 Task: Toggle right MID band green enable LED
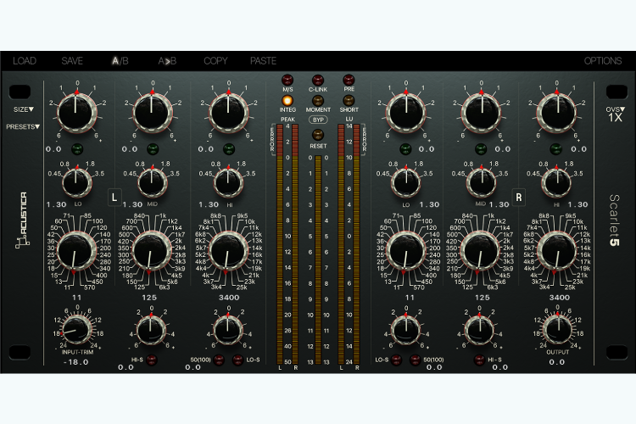(x=481, y=149)
